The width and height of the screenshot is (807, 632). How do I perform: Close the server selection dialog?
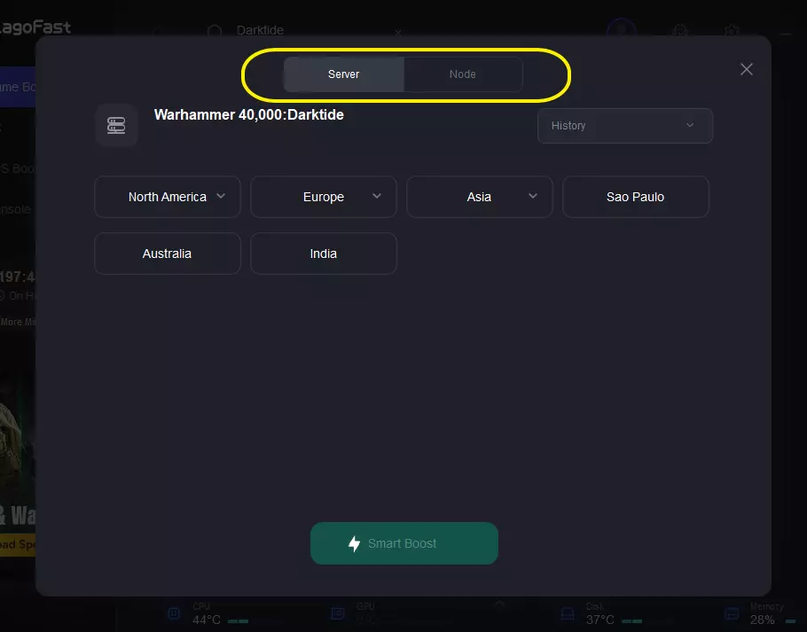747,69
